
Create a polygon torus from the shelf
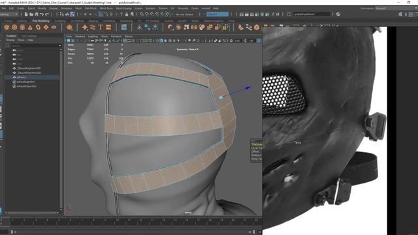[38, 27]
